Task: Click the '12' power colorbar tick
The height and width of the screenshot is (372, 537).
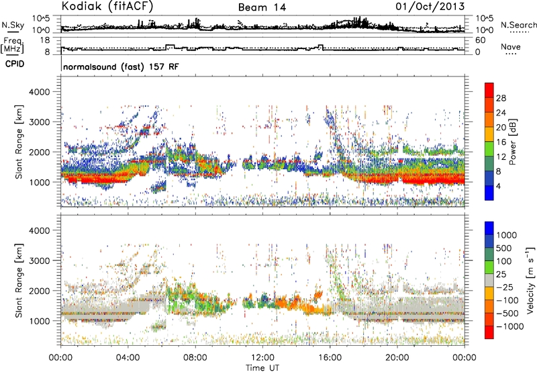Action: (501, 157)
